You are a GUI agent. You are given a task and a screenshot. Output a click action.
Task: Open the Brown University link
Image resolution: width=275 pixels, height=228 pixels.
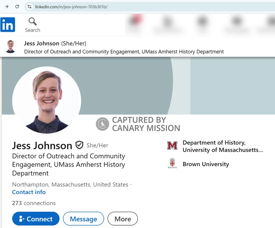206,164
